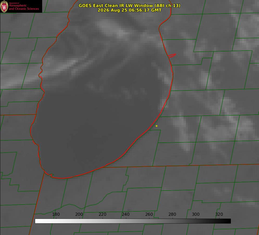259x235 pixels.
Task: Click the yellow location dot marker
Action: point(157,126)
